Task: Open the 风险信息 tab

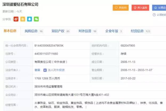Action: (31, 31)
